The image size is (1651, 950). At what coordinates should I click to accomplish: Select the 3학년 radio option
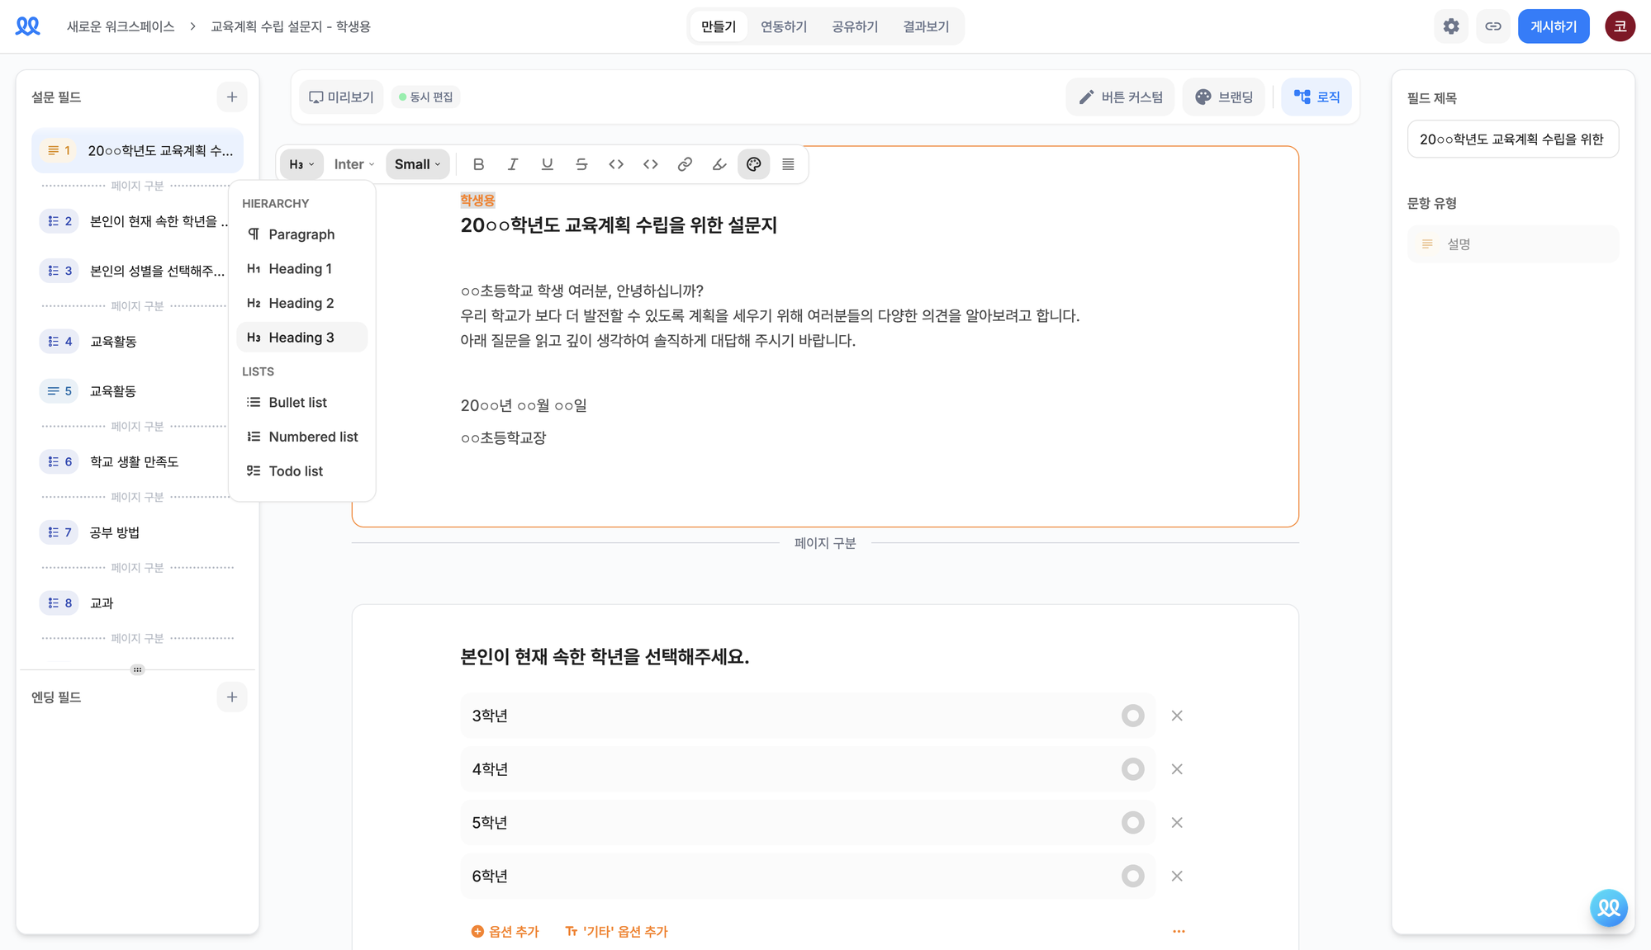pyautogui.click(x=1132, y=716)
